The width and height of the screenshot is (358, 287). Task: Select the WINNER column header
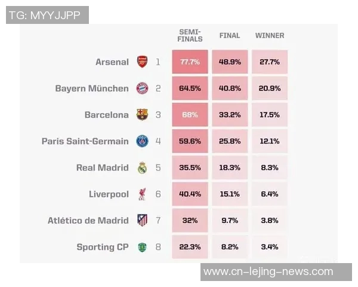270,35
